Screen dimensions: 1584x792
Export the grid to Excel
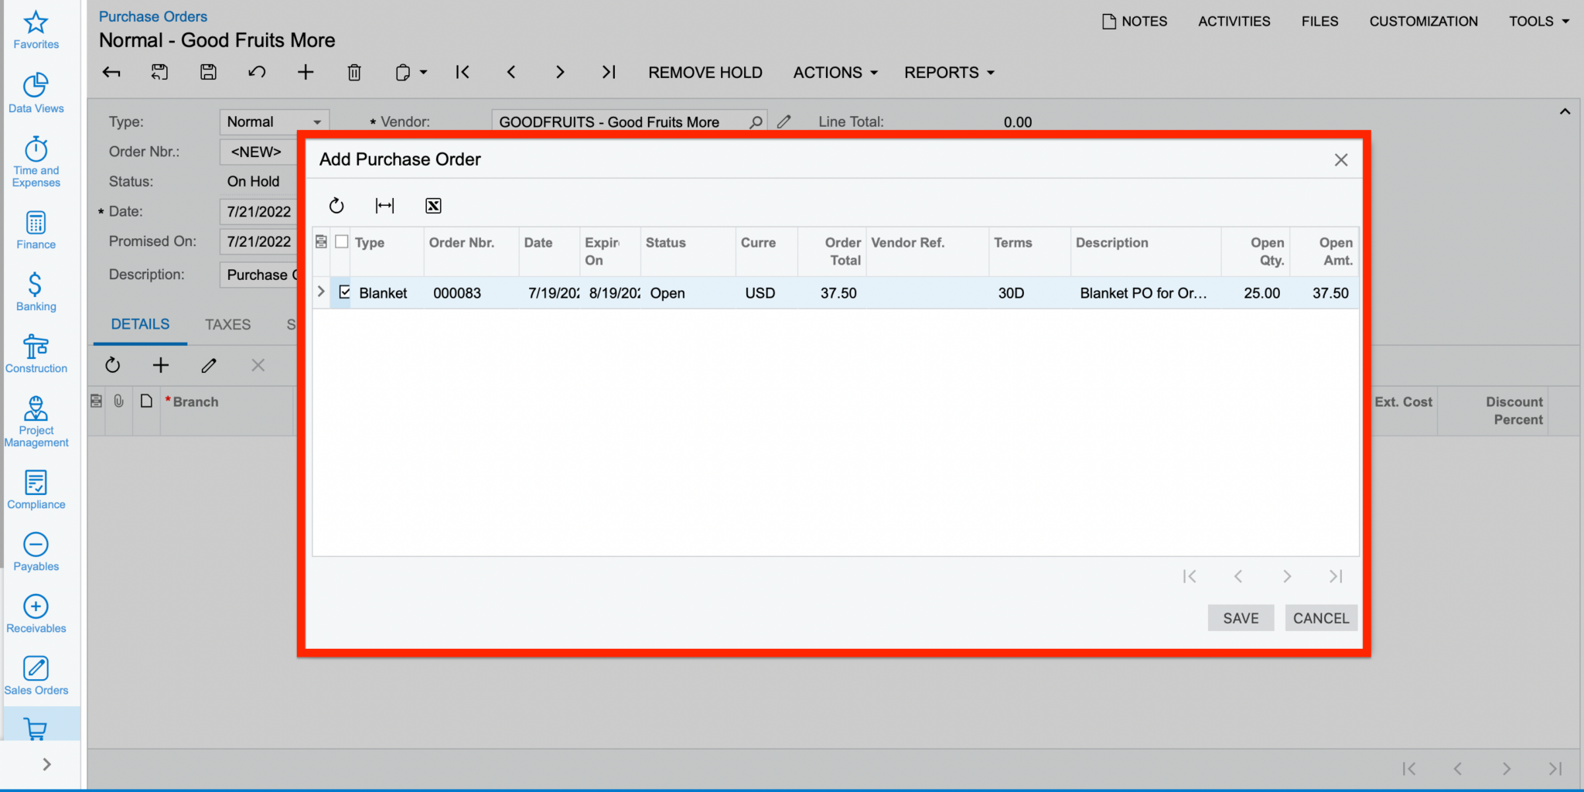433,206
